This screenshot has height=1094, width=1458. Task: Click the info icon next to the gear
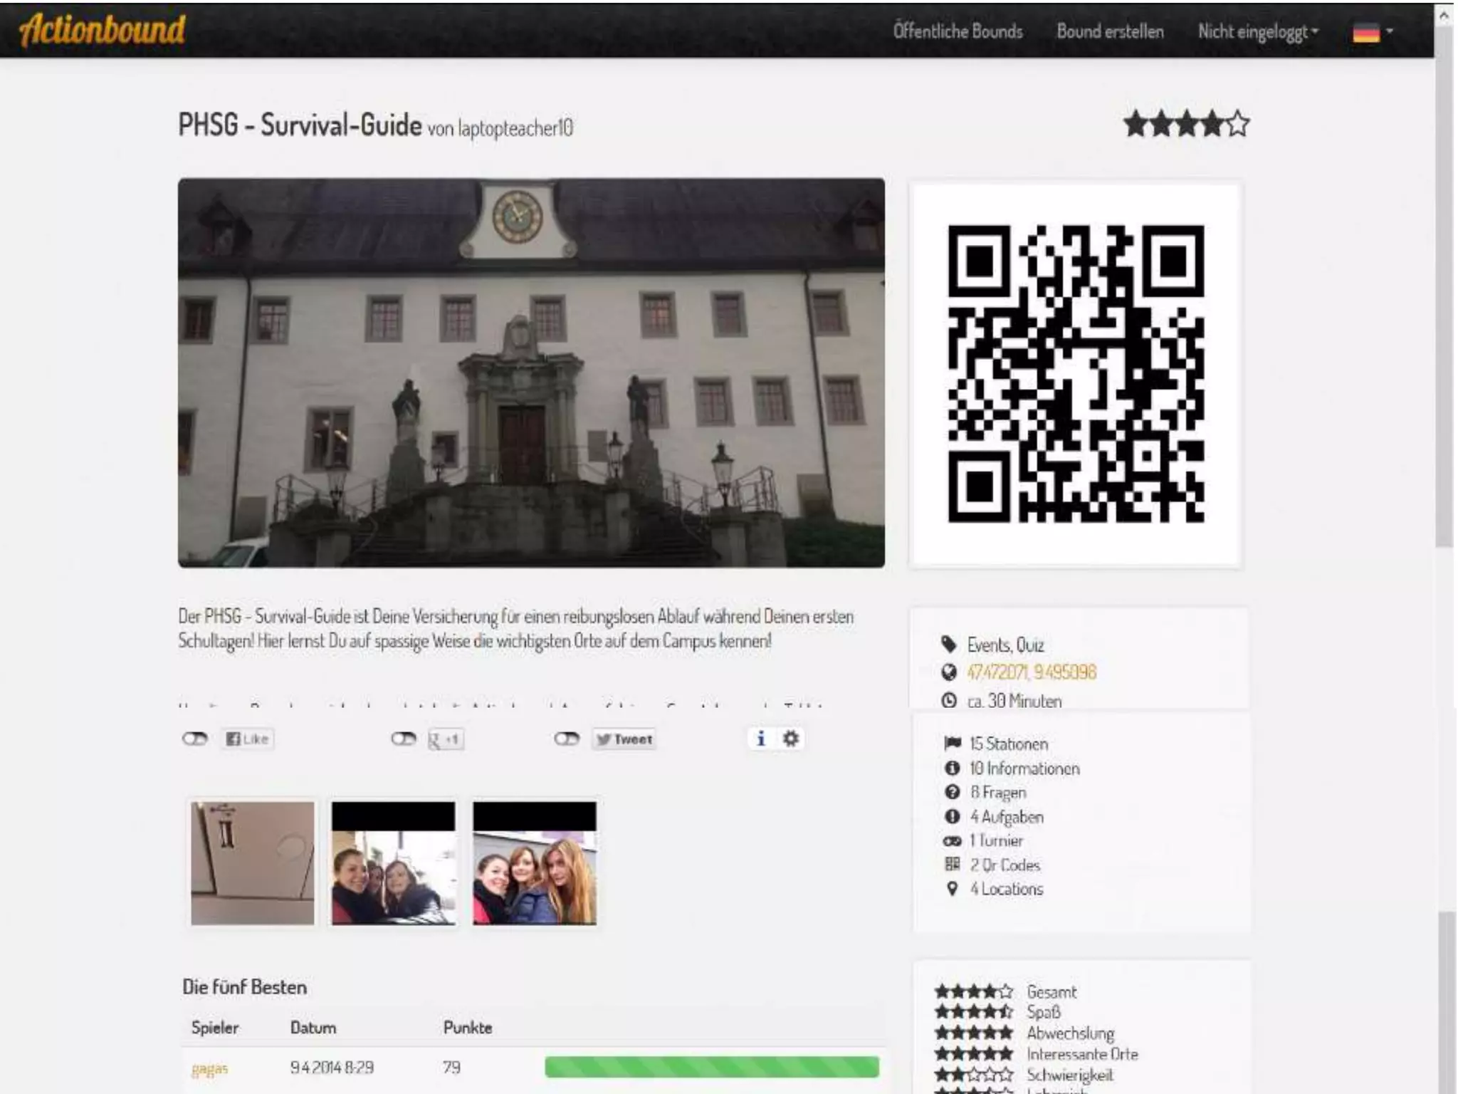[760, 739]
